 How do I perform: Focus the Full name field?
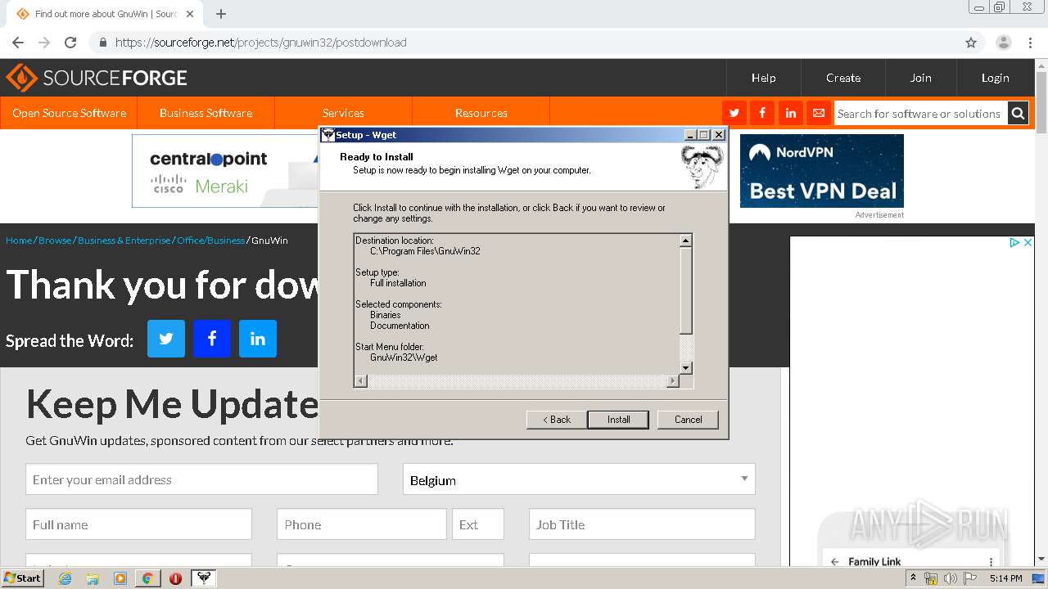point(138,524)
